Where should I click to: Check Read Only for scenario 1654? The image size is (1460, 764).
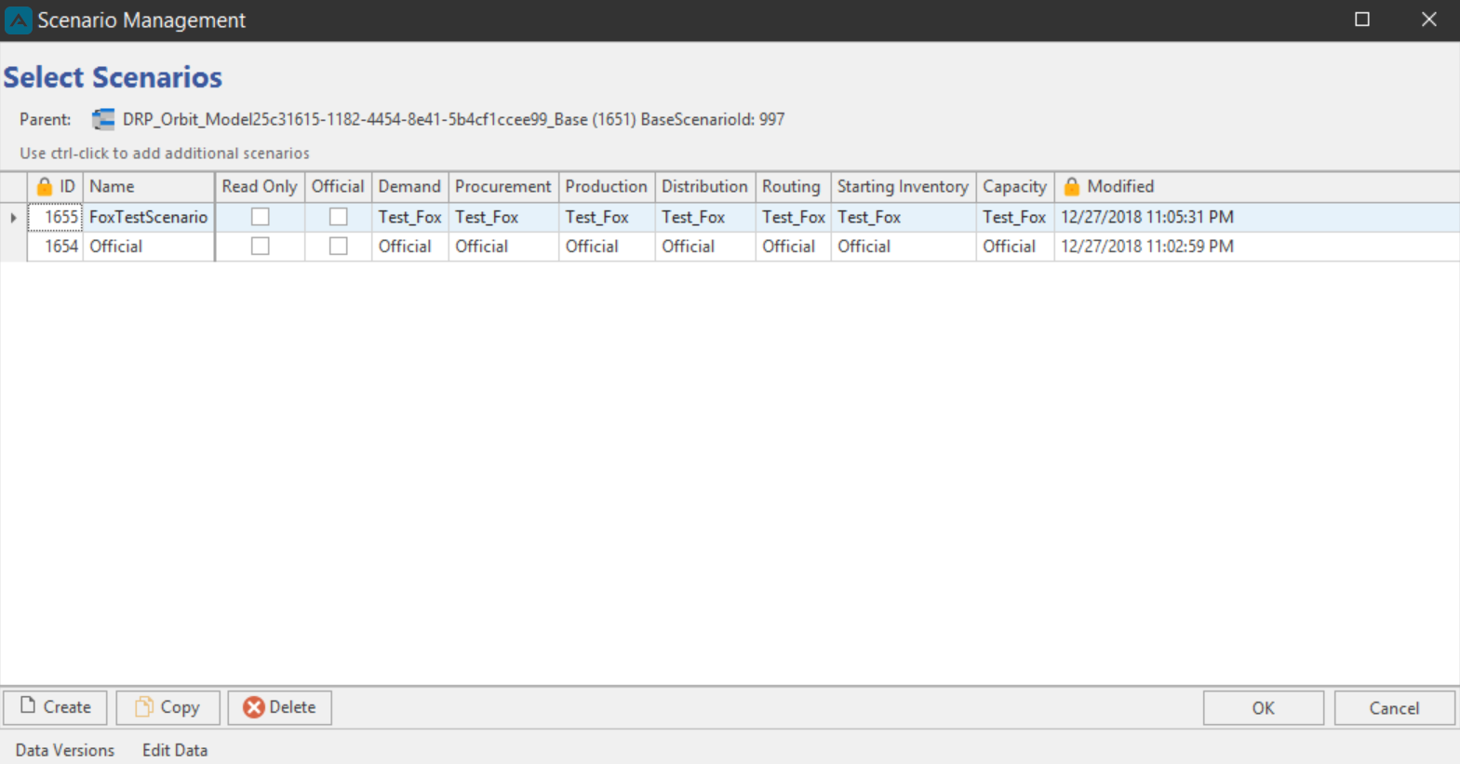(x=261, y=247)
